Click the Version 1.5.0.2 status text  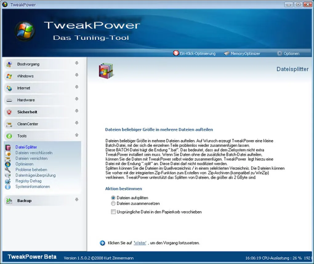pyautogui.click(x=99, y=258)
